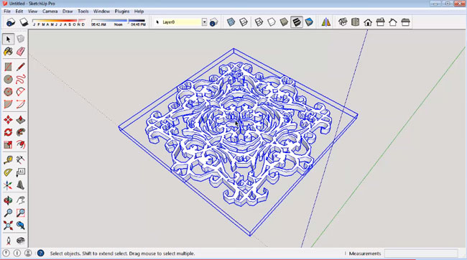The image size is (467, 260).
Task: Toggle X-Ray face style
Action: (231, 22)
